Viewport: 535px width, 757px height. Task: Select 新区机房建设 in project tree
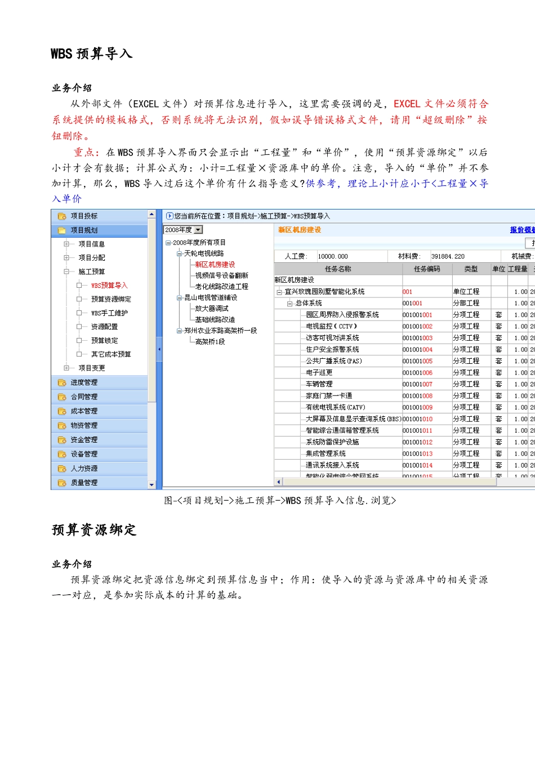tap(215, 265)
